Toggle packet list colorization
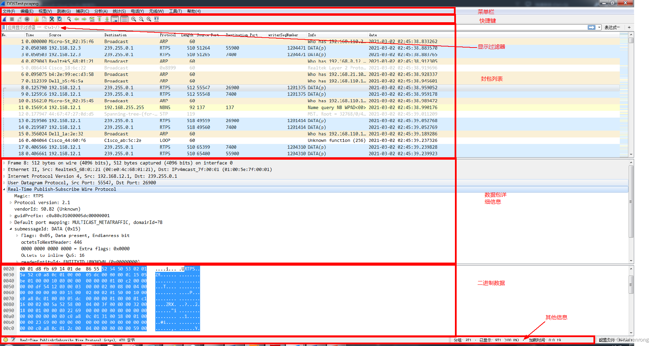 [125, 19]
